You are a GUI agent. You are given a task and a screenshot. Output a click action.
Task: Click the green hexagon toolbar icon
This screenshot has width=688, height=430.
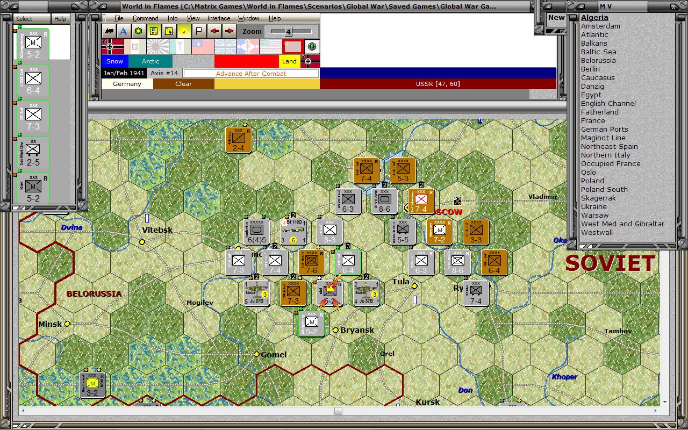pyautogui.click(x=139, y=31)
